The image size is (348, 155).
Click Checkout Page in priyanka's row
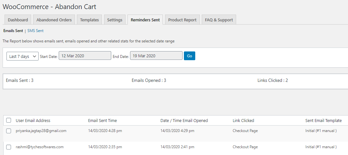click(x=245, y=131)
